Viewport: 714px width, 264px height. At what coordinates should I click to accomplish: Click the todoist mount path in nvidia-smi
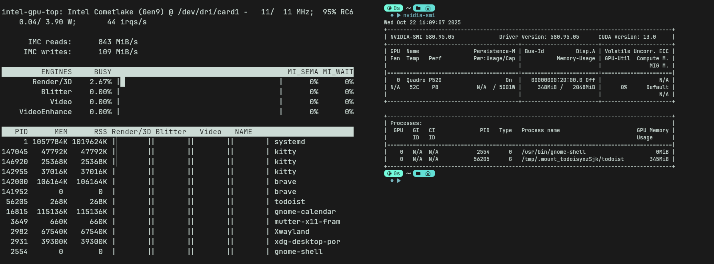(572, 159)
